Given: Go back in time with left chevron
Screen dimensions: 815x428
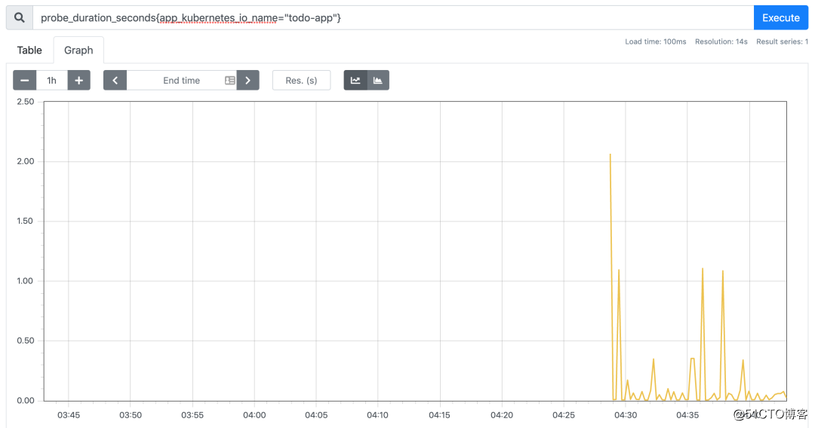Looking at the screenshot, I should pyautogui.click(x=115, y=81).
